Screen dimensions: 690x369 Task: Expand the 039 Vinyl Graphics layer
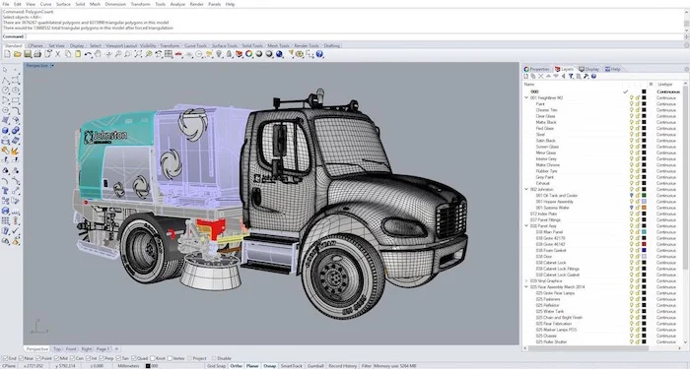526,280
